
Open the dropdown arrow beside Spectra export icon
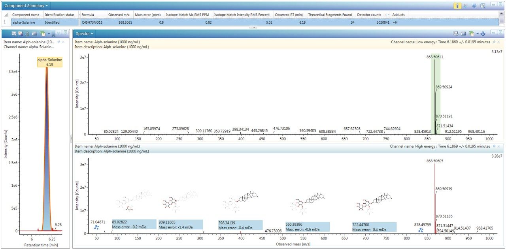point(477,34)
